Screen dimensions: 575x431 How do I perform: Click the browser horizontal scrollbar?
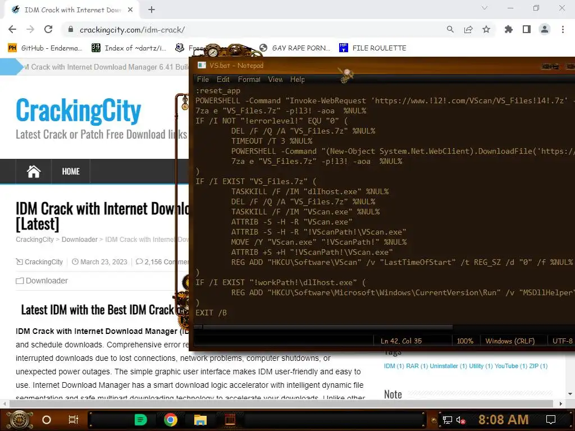pyautogui.click(x=281, y=404)
